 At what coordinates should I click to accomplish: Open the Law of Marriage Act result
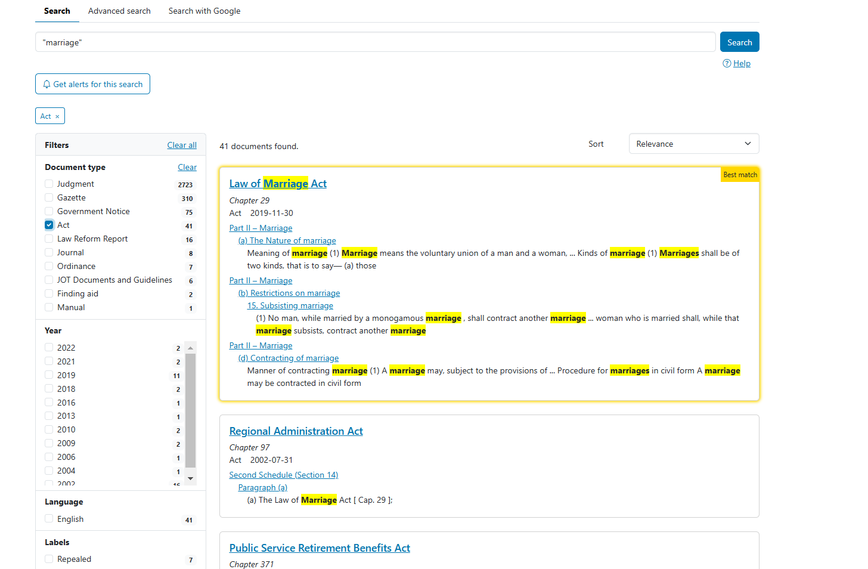point(278,184)
